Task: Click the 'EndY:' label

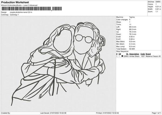Action: pyautogui.click(x=119, y=39)
